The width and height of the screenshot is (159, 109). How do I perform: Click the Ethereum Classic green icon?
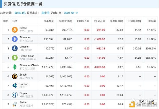[x=15, y=67]
